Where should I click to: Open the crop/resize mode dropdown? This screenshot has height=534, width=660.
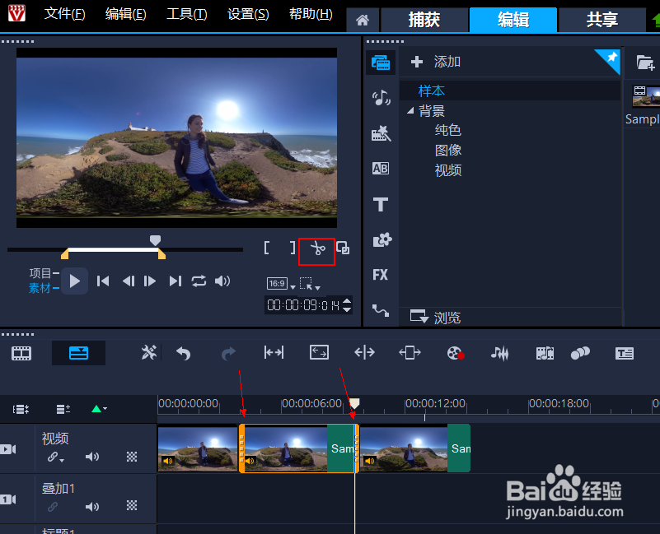(310, 284)
